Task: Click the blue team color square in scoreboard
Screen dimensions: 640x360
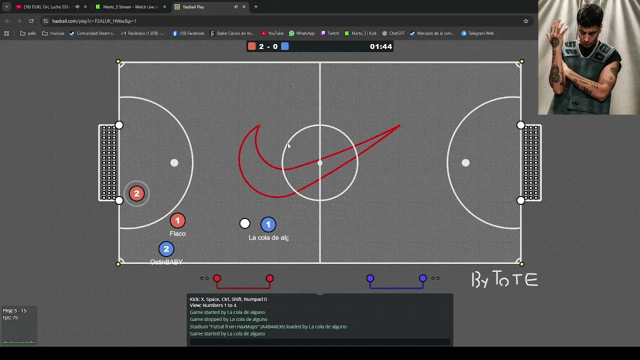Action: click(x=284, y=46)
